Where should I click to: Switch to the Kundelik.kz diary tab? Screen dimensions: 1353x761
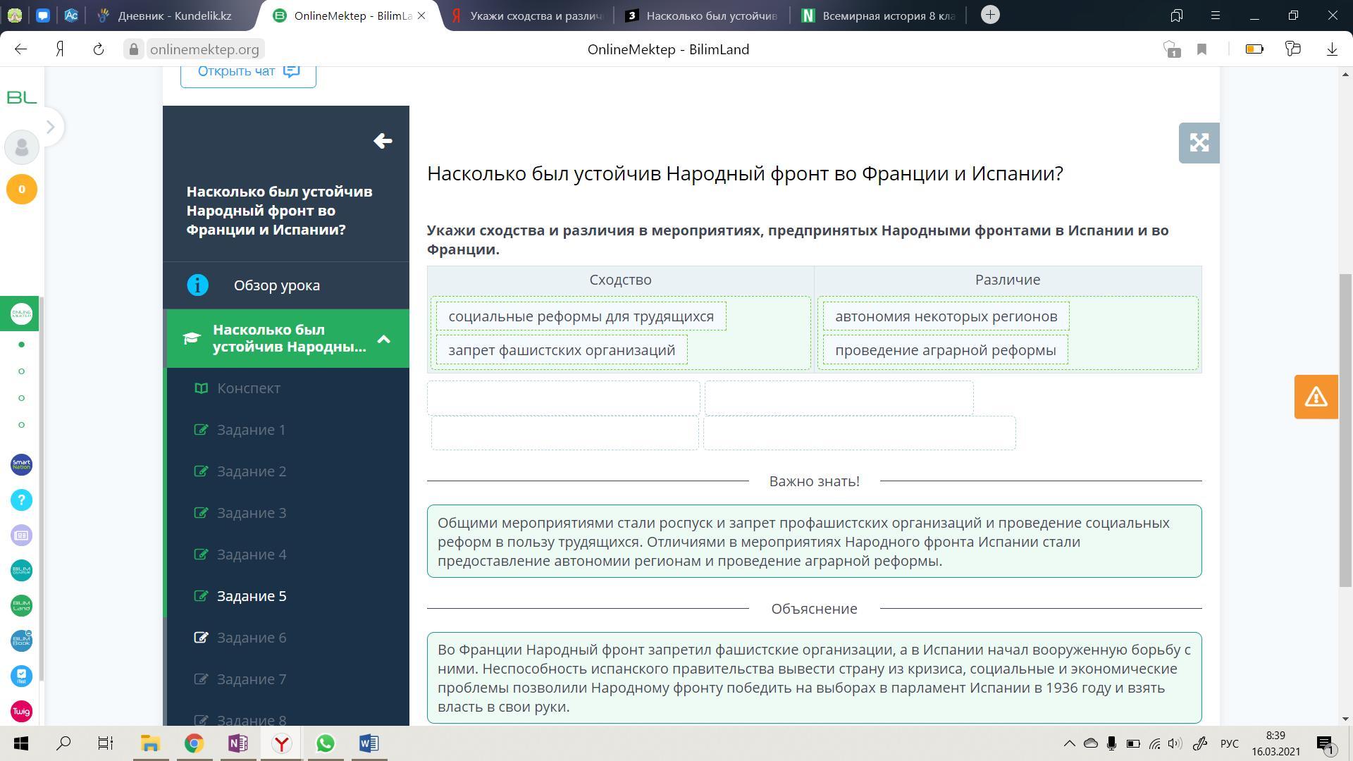tap(173, 16)
